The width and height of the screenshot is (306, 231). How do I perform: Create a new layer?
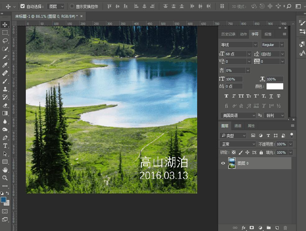coord(277,228)
